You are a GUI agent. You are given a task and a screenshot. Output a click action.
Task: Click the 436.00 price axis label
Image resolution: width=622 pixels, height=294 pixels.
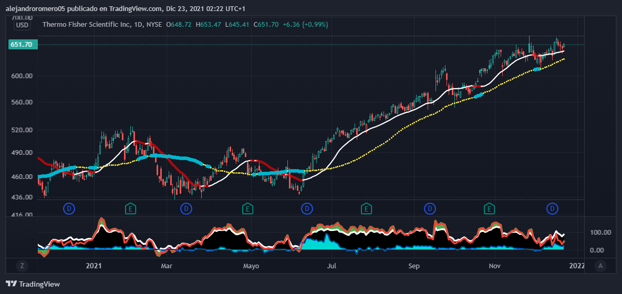tap(23, 197)
